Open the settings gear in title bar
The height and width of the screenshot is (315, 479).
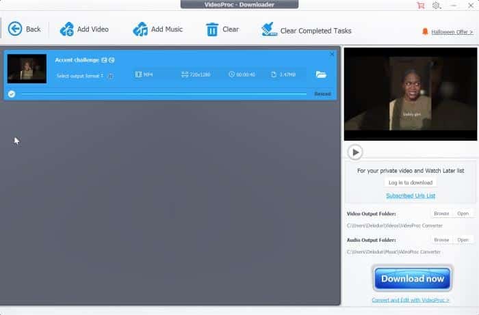pyautogui.click(x=437, y=5)
